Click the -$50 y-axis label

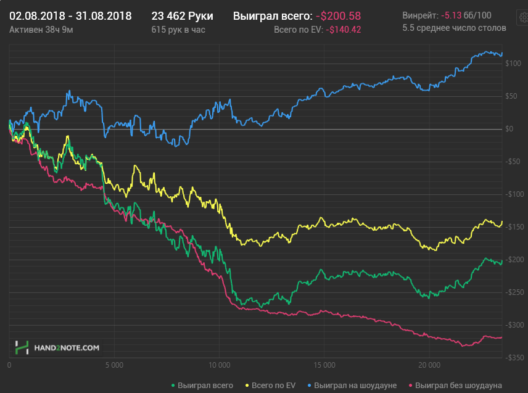pyautogui.click(x=513, y=161)
